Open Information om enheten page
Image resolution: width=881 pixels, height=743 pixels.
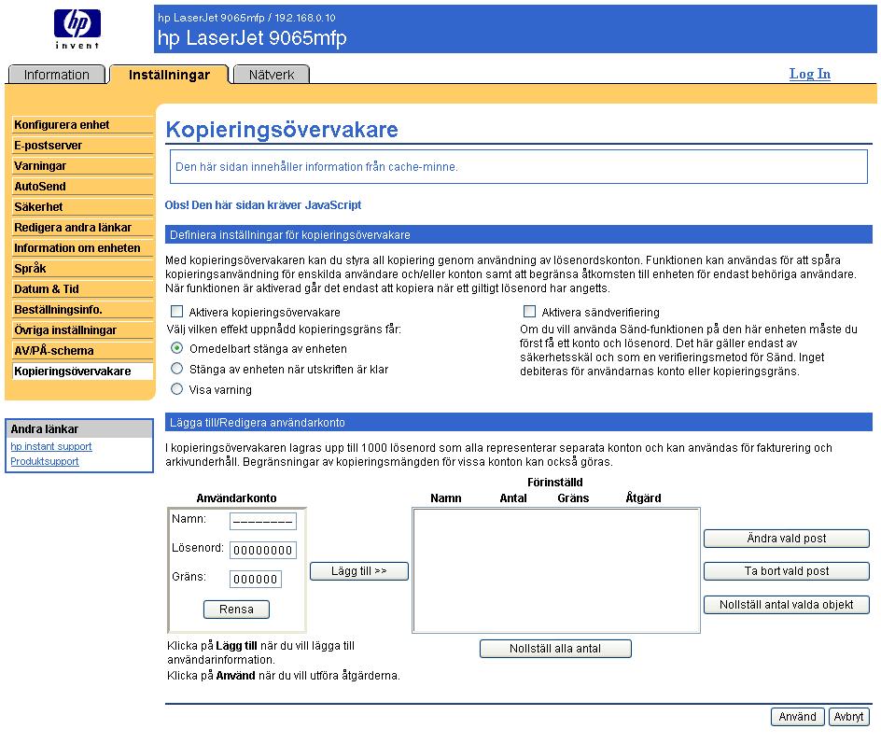pos(82,248)
